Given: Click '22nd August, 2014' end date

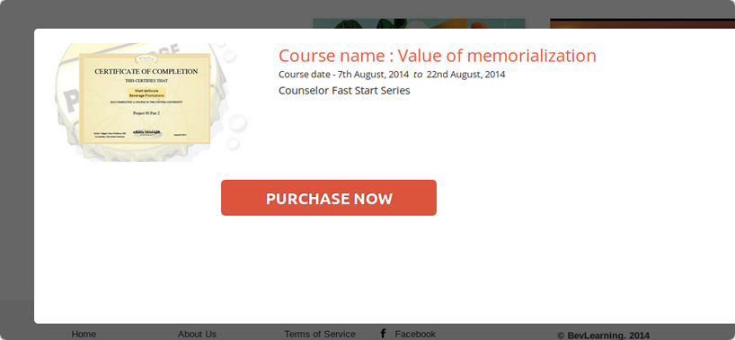Looking at the screenshot, I should click(466, 74).
